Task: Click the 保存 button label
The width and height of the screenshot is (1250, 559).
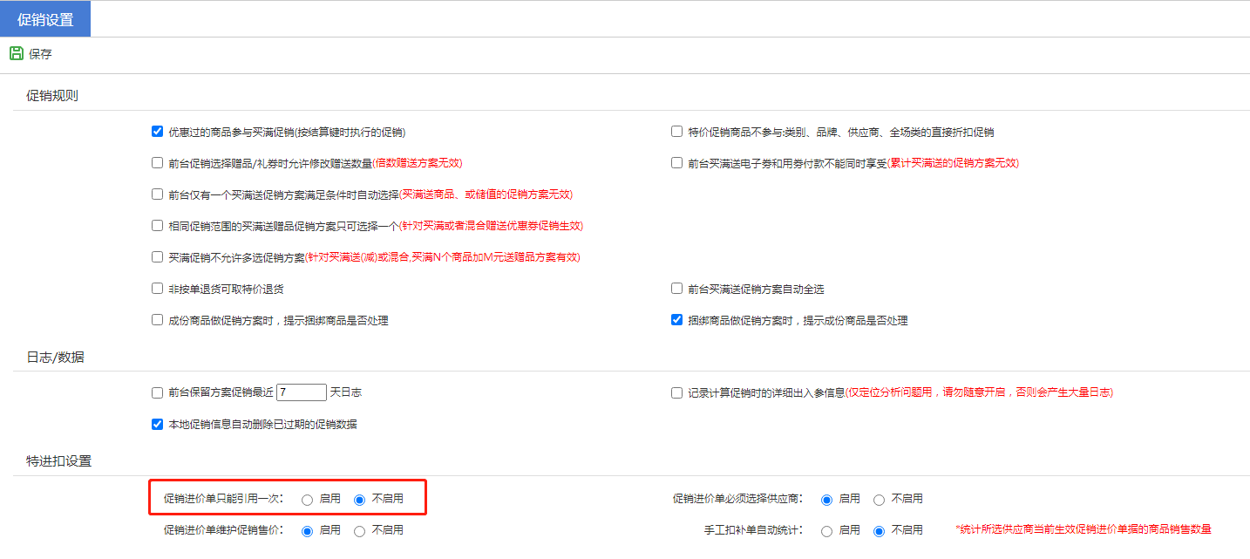Action: [x=40, y=54]
